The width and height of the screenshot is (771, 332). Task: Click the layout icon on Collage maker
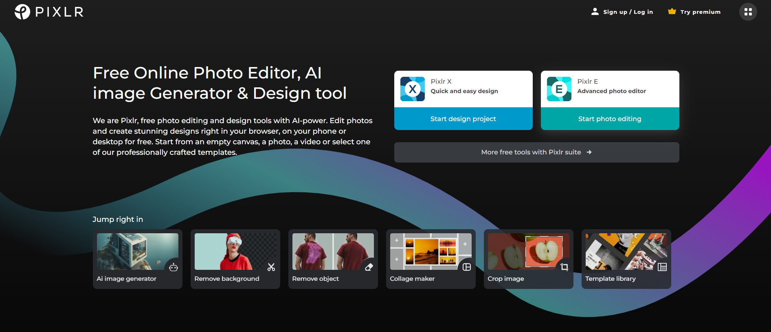pyautogui.click(x=467, y=267)
